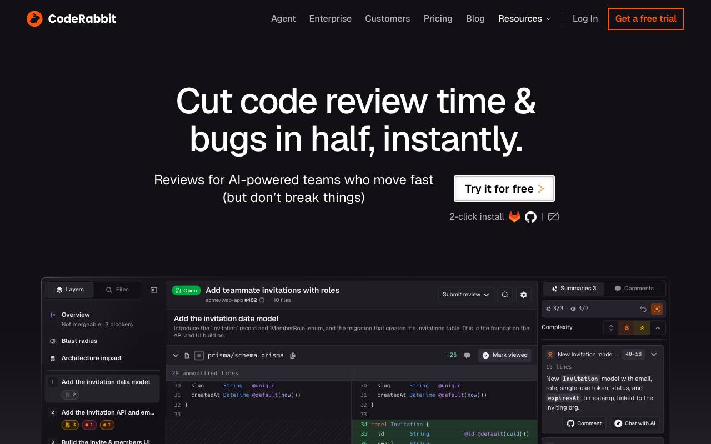Click the Comment button on summary card
711x444 pixels.
coord(584,423)
